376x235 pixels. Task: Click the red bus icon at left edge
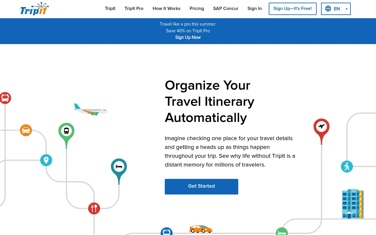[5, 98]
